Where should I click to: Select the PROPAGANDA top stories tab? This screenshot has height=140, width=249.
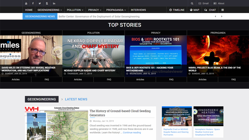coord(218,33)
